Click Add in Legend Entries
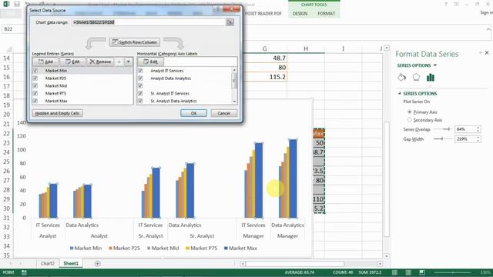Image resolution: width=493 pixels, height=277 pixels. click(x=45, y=62)
